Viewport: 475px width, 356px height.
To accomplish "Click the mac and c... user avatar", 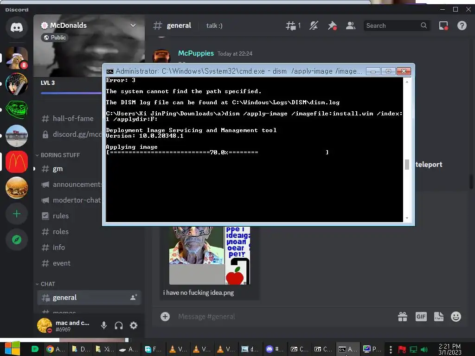I will [45, 325].
